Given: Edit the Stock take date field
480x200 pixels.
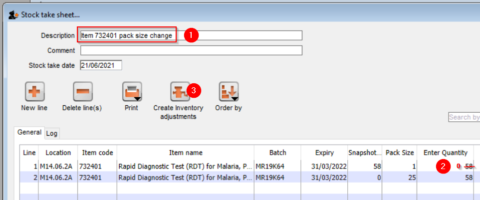Looking at the screenshot, I should (x=101, y=65).
